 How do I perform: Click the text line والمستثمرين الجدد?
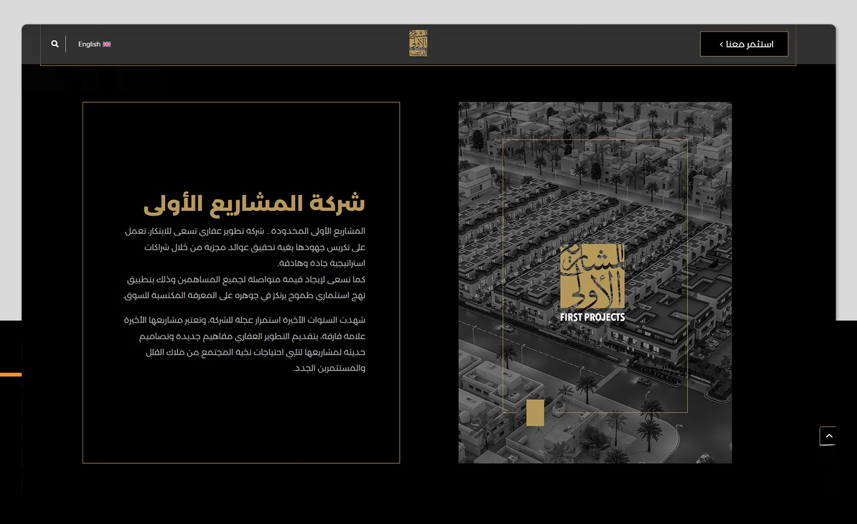[x=329, y=368]
